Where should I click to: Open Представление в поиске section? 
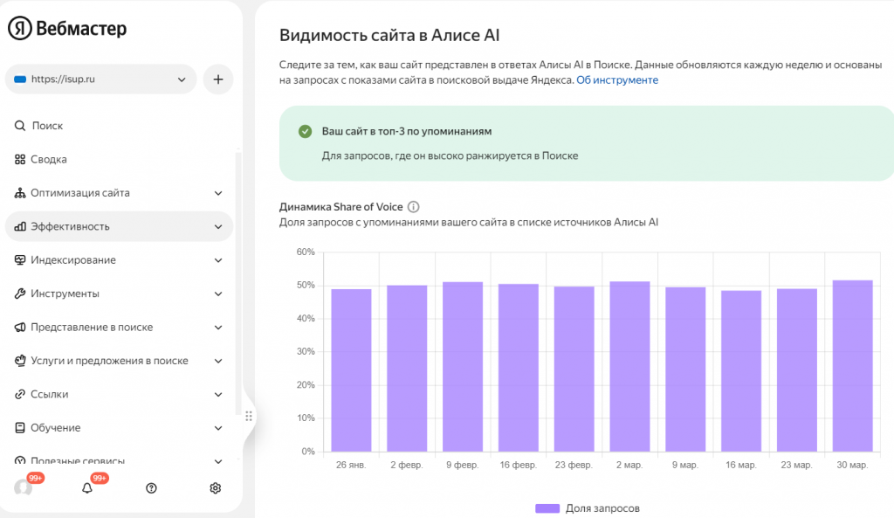point(92,328)
